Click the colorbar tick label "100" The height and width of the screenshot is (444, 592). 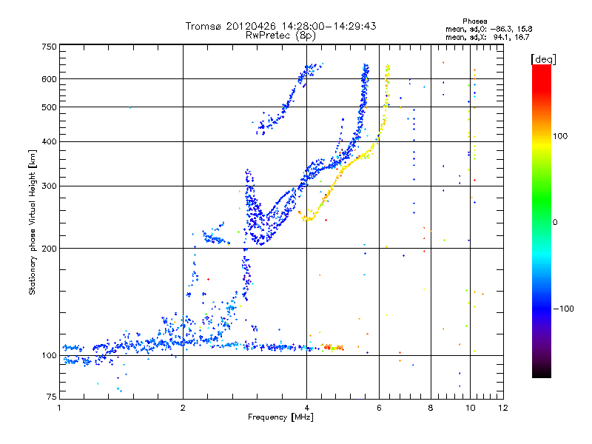pos(560,136)
